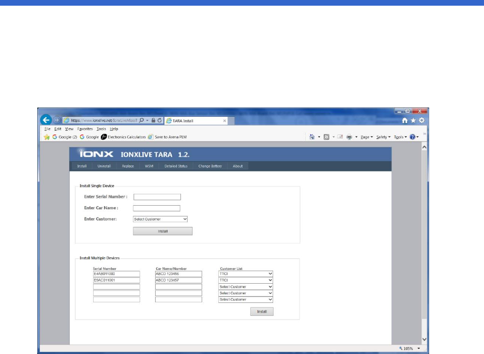This screenshot has height=354, width=484.
Task: Expand the Print dropdown arrow
Action: [x=356, y=137]
